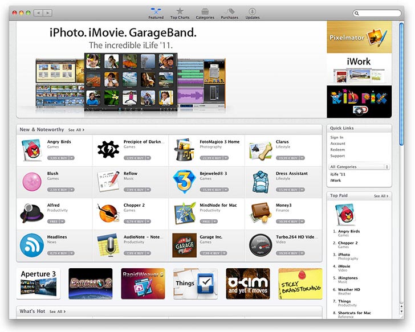415x332 pixels.
Task: Open the Headlines RSS icon
Action: pyautogui.click(x=32, y=245)
